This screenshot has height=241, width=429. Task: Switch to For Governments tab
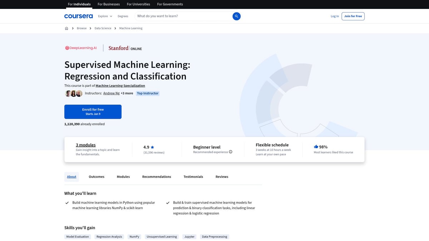170,4
